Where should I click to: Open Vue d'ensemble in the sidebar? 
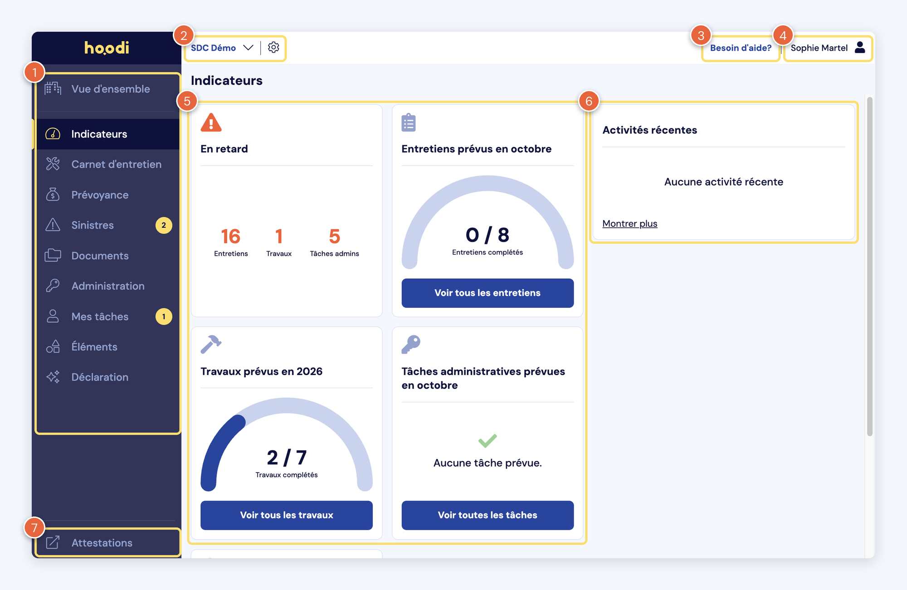(x=108, y=89)
